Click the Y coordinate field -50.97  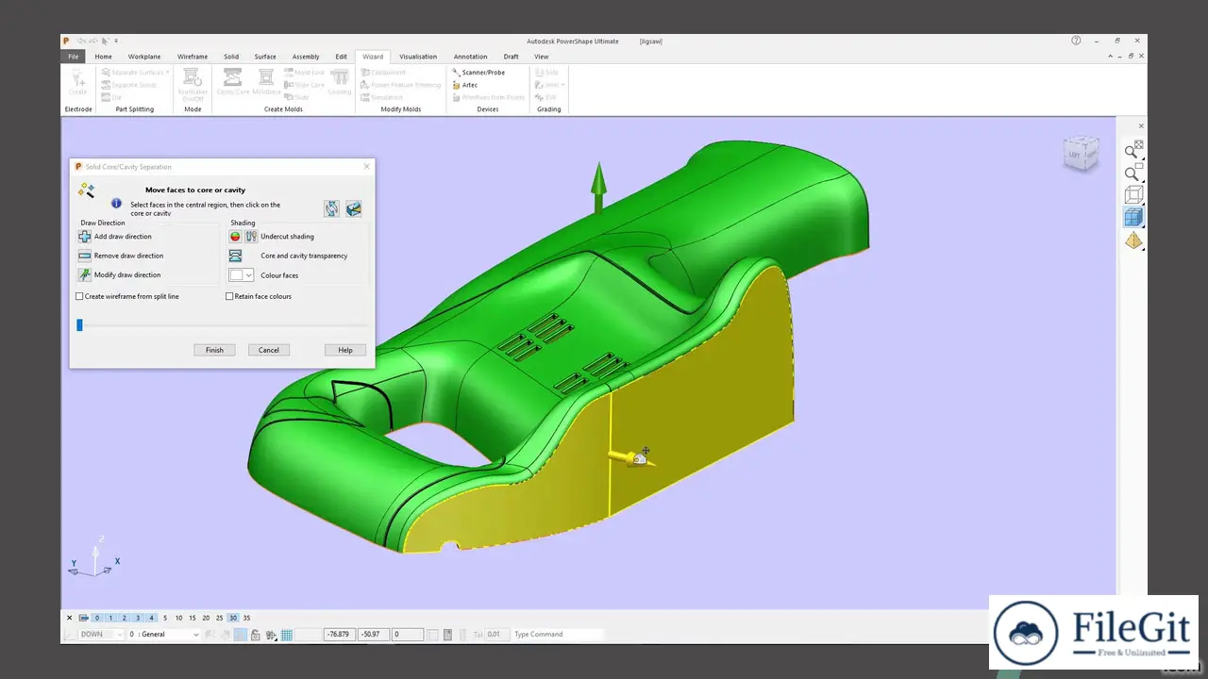point(374,635)
